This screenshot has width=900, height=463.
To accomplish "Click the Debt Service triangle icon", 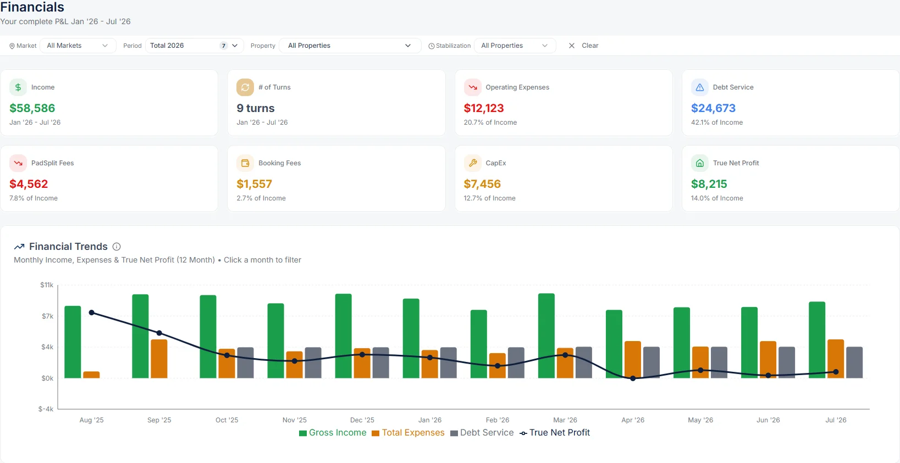I will coord(700,87).
